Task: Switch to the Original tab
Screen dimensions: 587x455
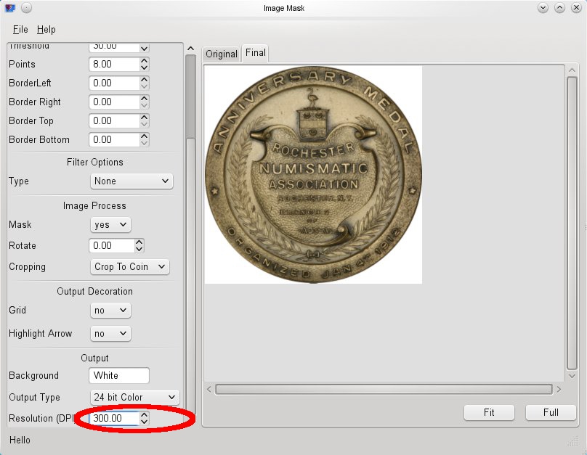Action: pyautogui.click(x=222, y=54)
